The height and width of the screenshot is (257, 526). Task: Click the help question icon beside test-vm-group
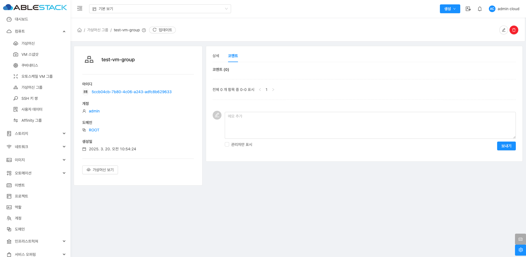pos(144,30)
